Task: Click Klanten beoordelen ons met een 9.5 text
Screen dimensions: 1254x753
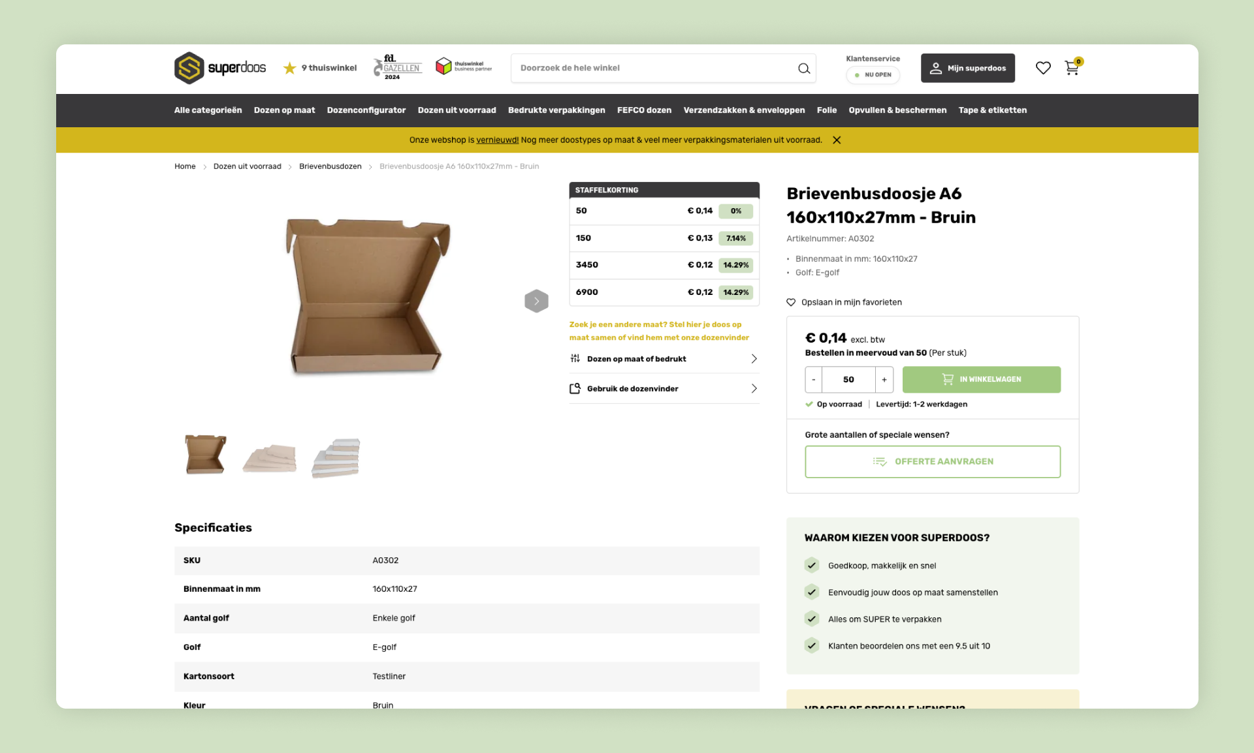Action: click(x=909, y=647)
